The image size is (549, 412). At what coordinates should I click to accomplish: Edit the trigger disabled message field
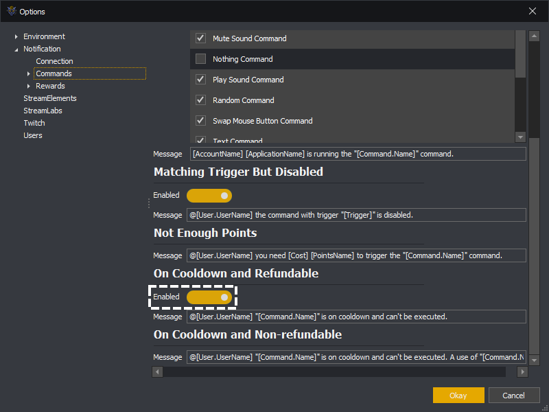(356, 215)
